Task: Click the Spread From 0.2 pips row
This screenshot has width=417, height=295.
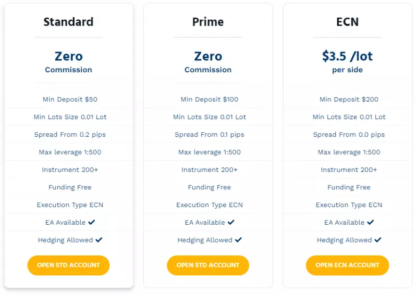Action: coord(70,134)
